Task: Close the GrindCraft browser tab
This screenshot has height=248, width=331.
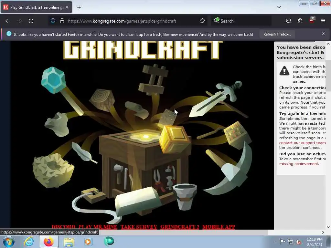Action: click(67, 7)
